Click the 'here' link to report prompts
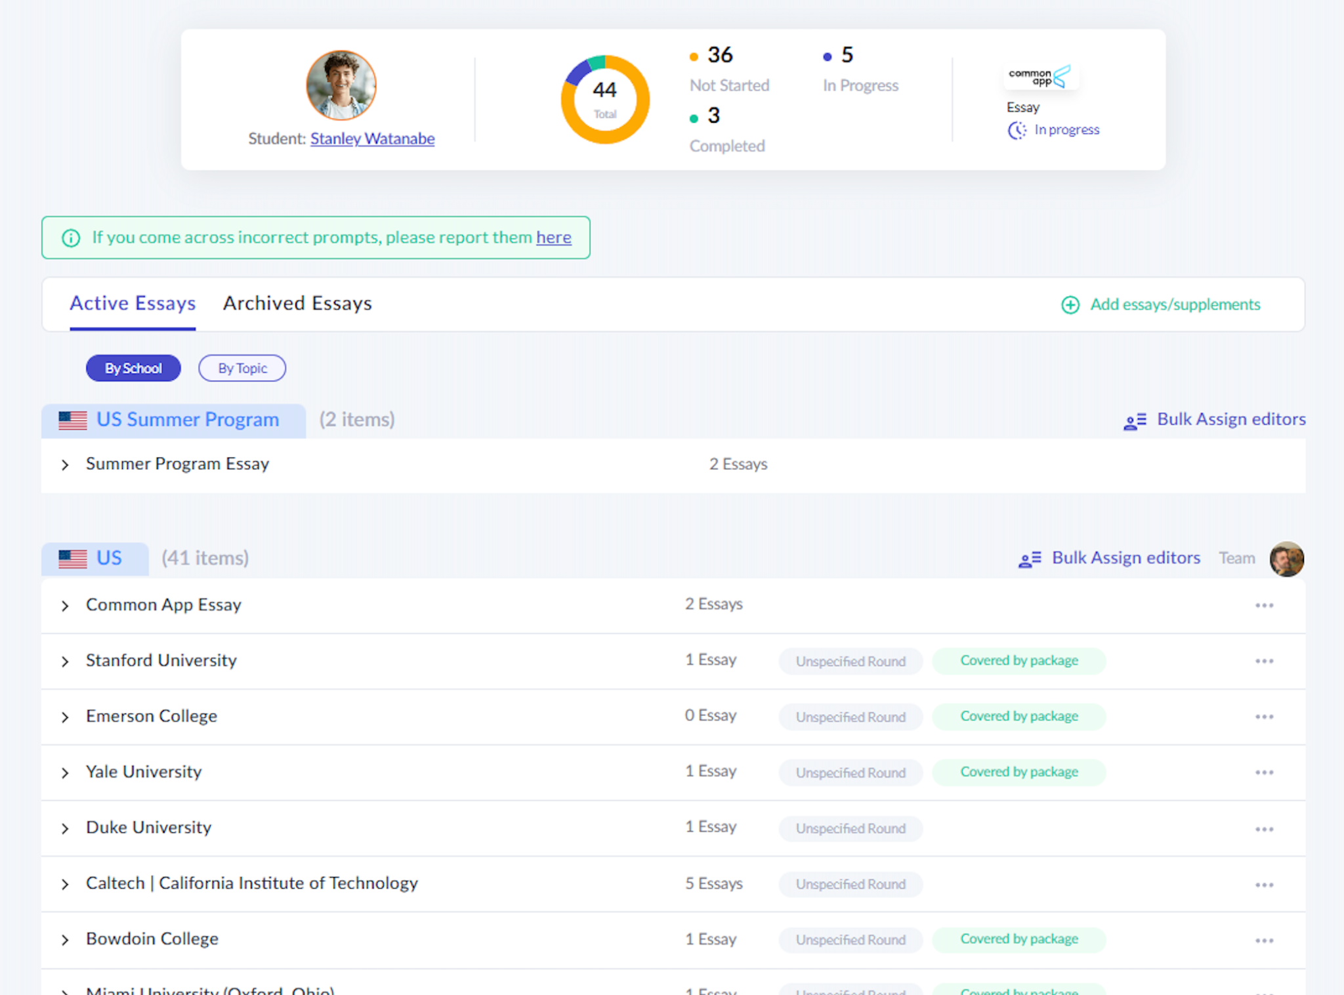Image resolution: width=1344 pixels, height=995 pixels. pyautogui.click(x=554, y=237)
